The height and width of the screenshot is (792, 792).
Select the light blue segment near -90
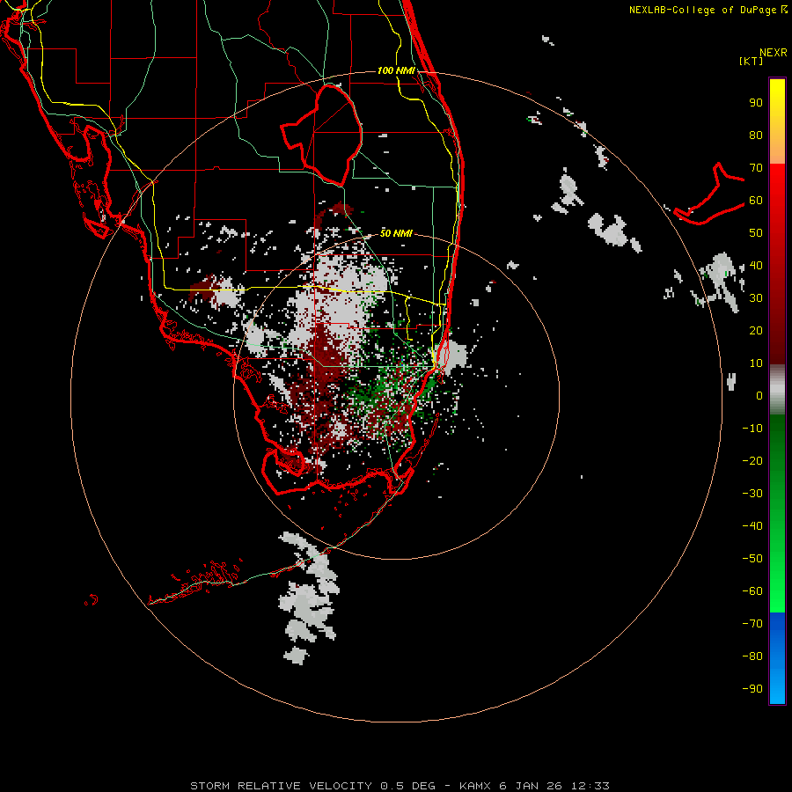[x=777, y=688]
